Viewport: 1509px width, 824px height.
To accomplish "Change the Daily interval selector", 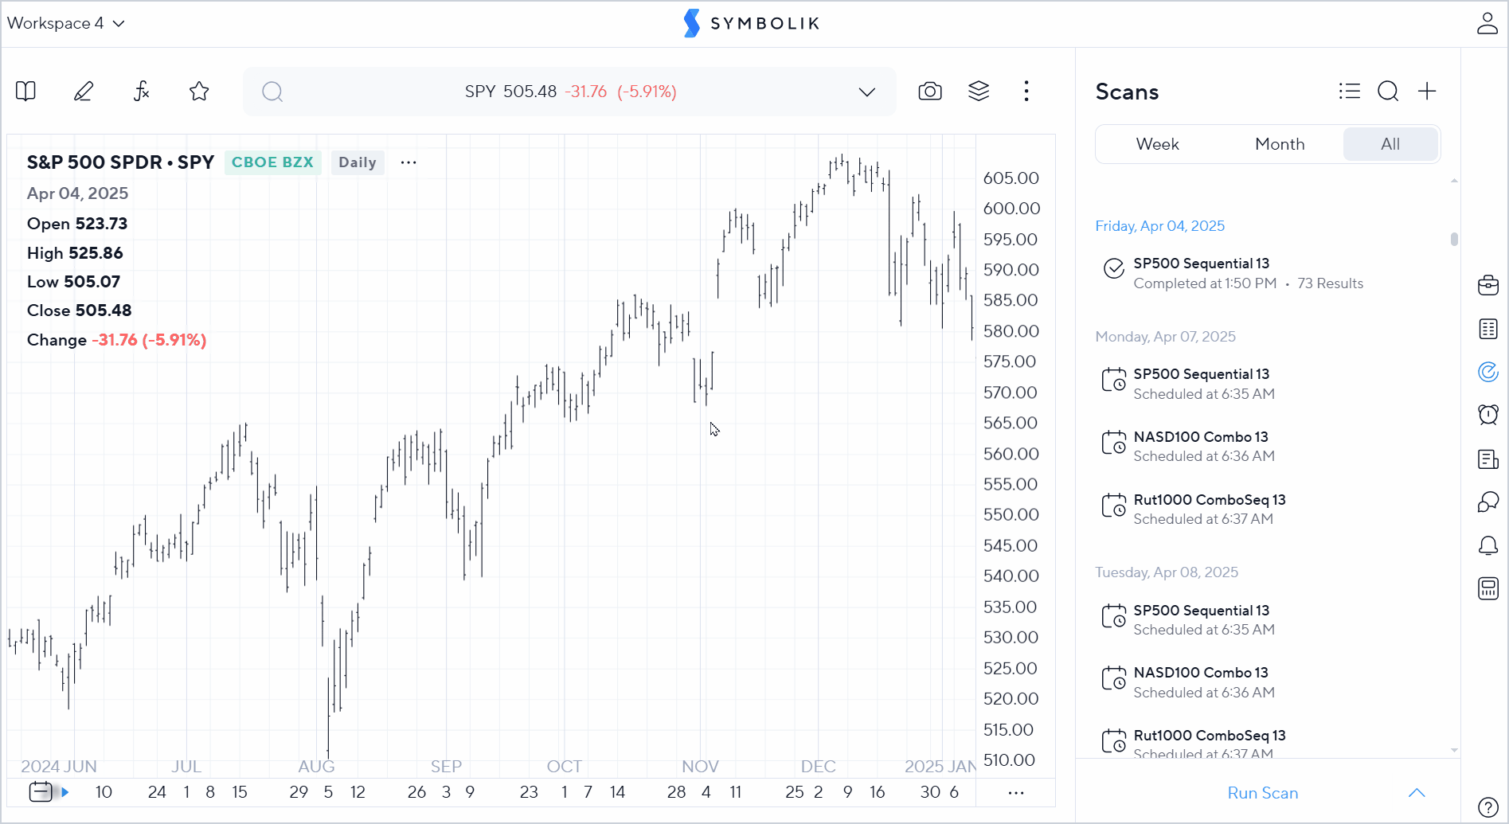I will pyautogui.click(x=358, y=162).
